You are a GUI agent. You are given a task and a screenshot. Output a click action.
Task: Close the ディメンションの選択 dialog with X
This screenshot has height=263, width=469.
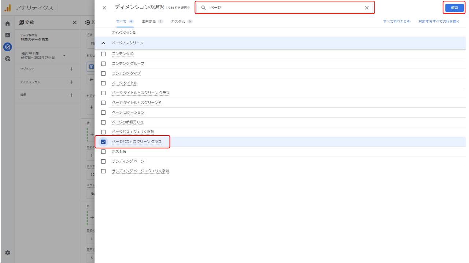coord(104,8)
